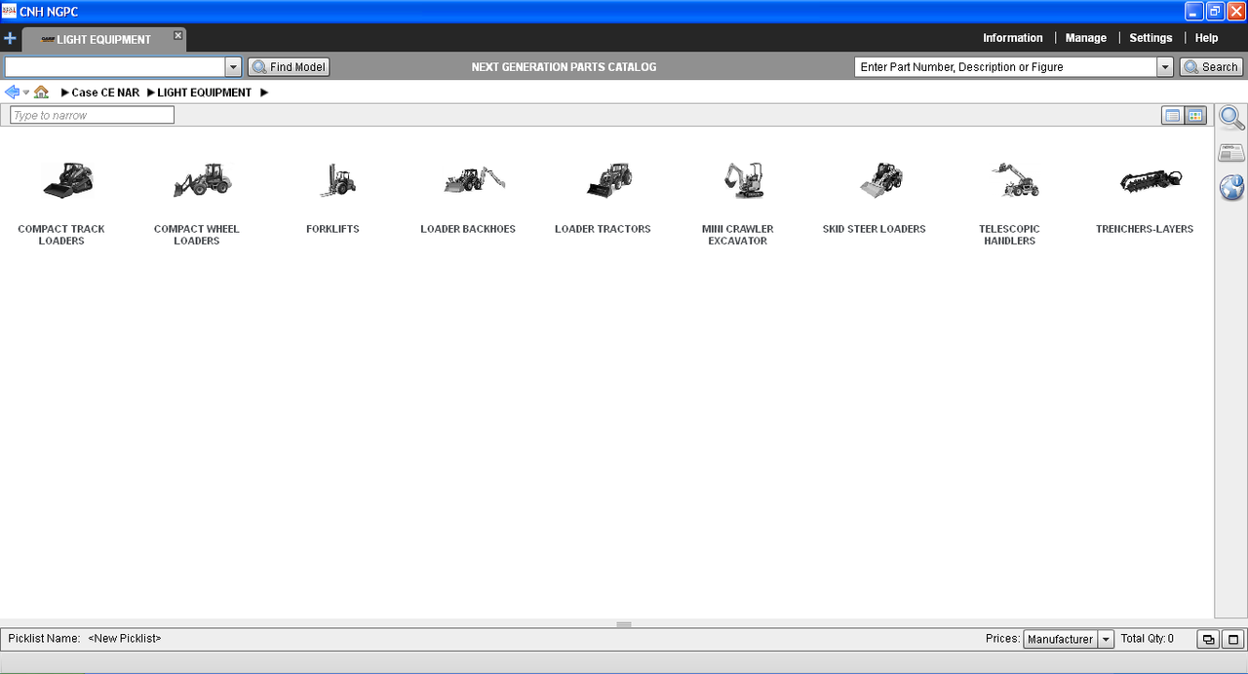Go back with the blue arrow icon
Screen dimensions: 1248x674
12,92
